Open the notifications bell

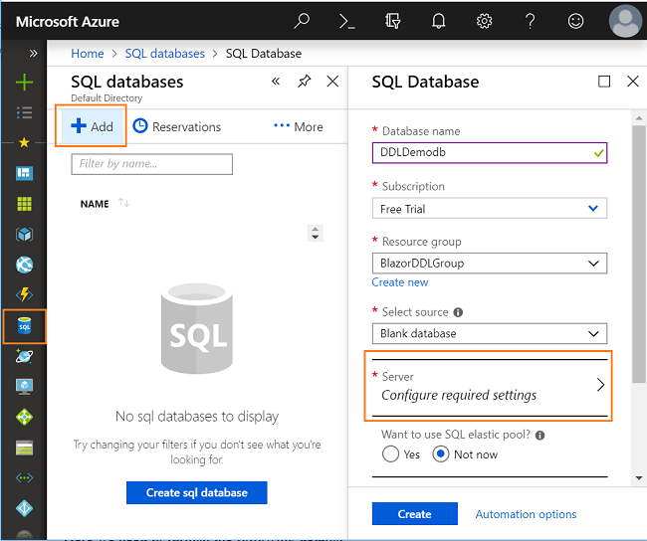[x=438, y=21]
